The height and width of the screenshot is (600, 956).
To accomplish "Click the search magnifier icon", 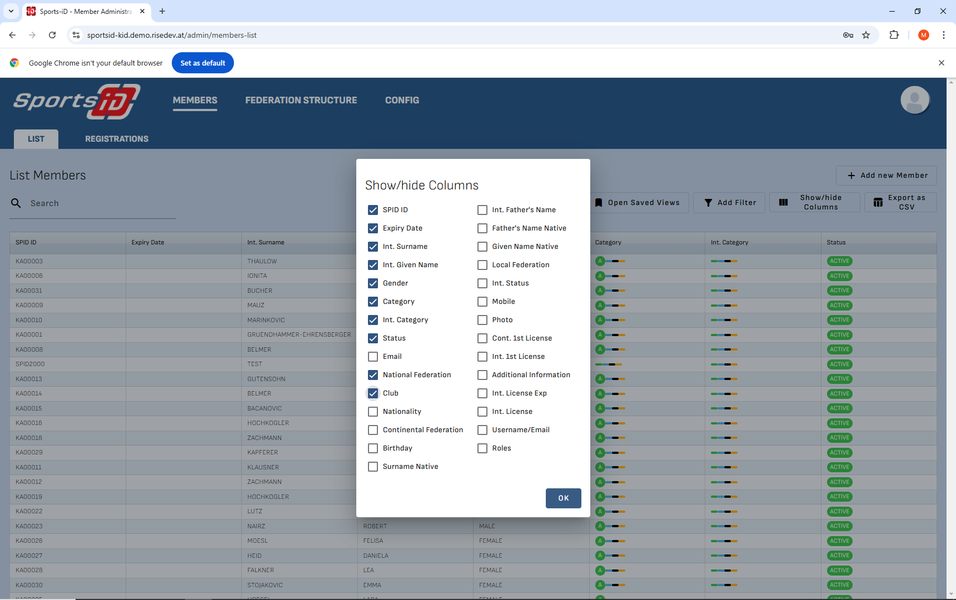I will 16,203.
